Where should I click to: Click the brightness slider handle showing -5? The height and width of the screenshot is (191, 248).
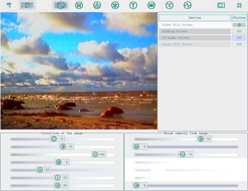click(57, 139)
